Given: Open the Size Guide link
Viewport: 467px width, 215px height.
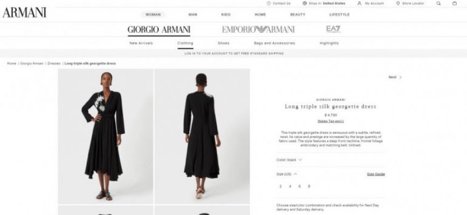Looking at the screenshot, I should (376, 174).
